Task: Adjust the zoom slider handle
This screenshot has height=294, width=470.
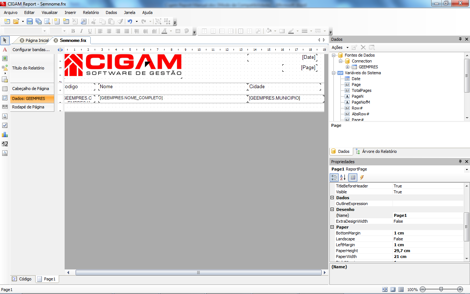Action: click(441, 289)
